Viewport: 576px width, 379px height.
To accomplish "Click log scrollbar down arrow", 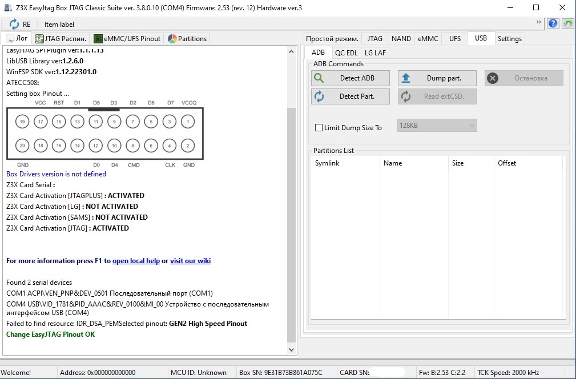I will coord(291,350).
